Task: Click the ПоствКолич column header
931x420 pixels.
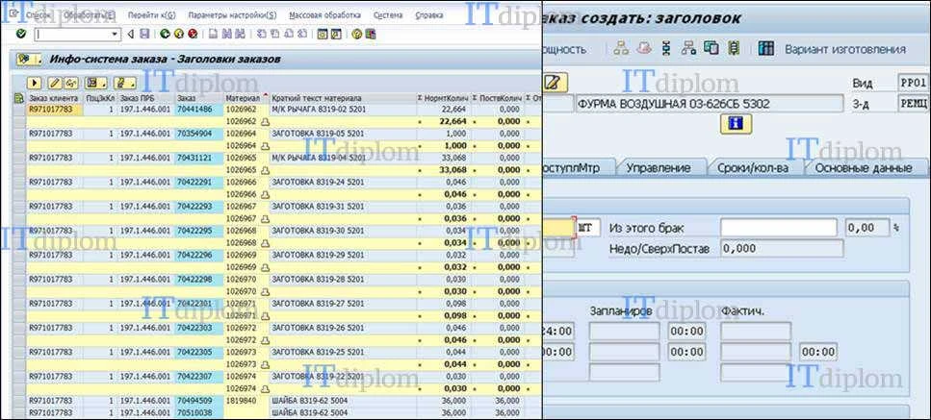Action: tap(498, 98)
